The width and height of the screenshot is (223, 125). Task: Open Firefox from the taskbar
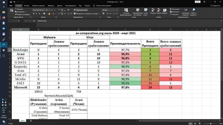(x=4, y=18)
